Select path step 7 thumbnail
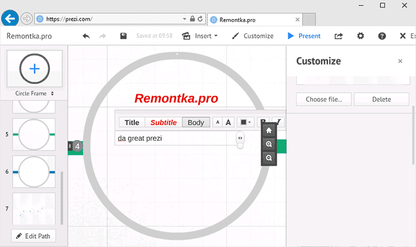416x247 pixels. pyautogui.click(x=34, y=208)
